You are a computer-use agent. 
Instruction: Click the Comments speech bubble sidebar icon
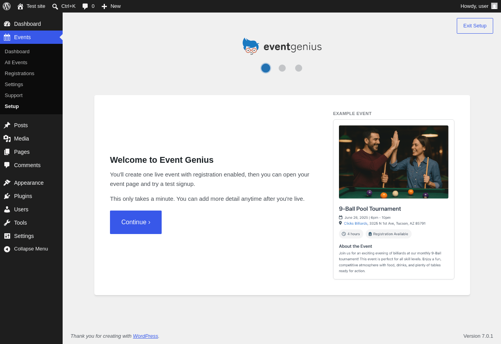coord(7,165)
